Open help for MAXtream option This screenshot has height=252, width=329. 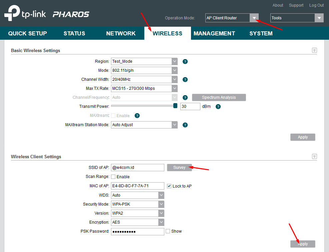pyautogui.click(x=137, y=115)
